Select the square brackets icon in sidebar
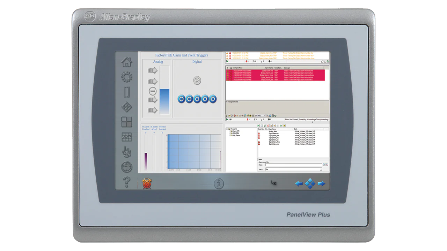The height and width of the screenshot is (251, 447). click(x=126, y=92)
